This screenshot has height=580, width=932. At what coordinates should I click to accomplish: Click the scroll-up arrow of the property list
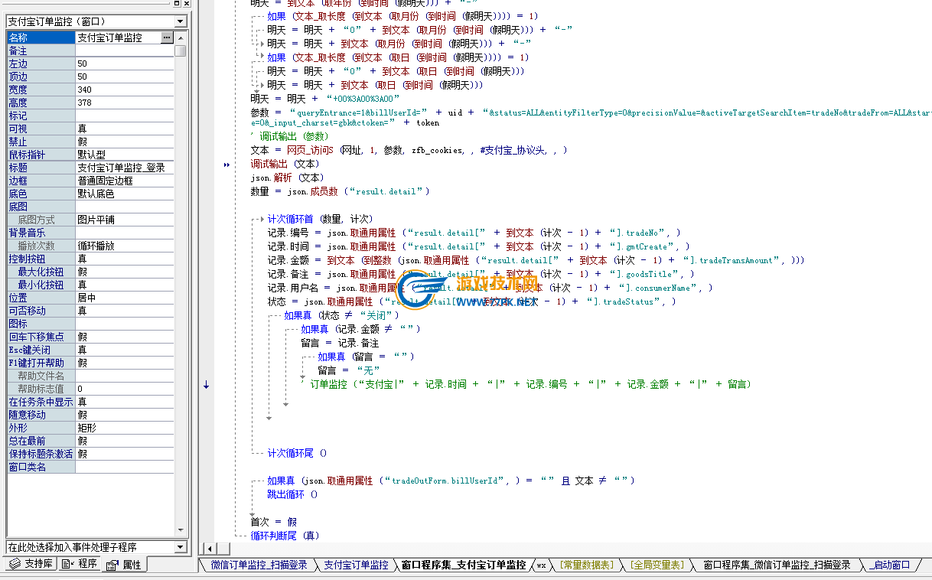coord(181,37)
